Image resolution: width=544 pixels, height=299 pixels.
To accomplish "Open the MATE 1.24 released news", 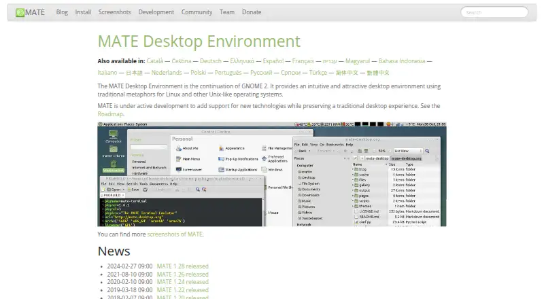I will (x=182, y=282).
